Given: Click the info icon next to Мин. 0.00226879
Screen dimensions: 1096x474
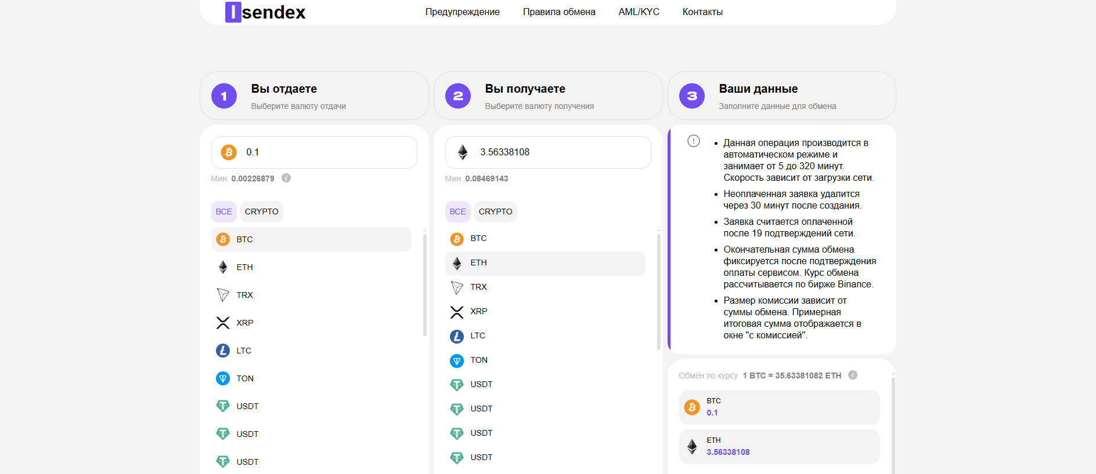Looking at the screenshot, I should click(286, 178).
